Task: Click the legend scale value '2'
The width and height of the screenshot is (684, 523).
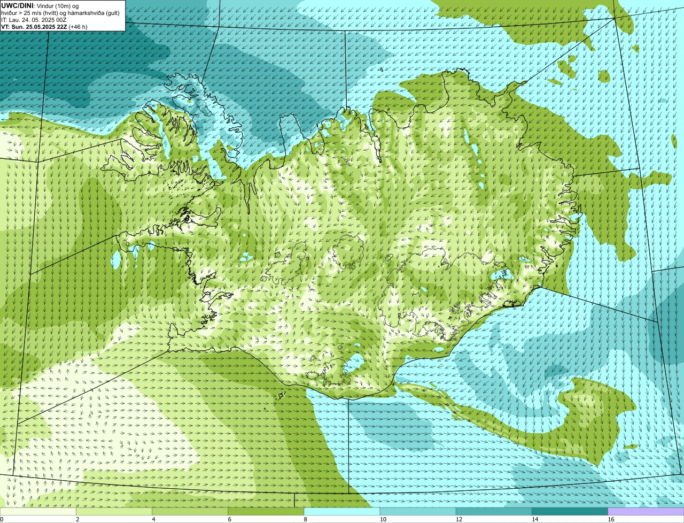Action: 77,519
